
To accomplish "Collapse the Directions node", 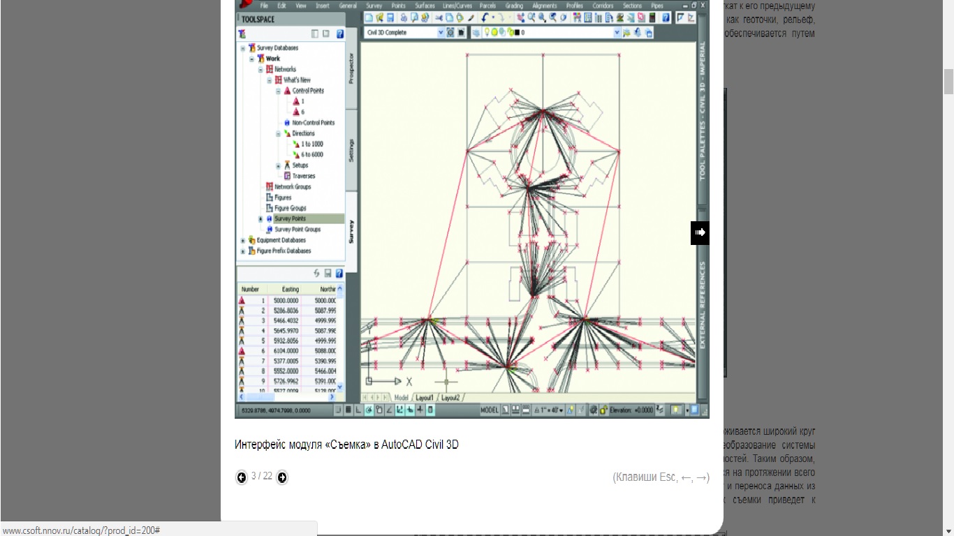I will [278, 133].
